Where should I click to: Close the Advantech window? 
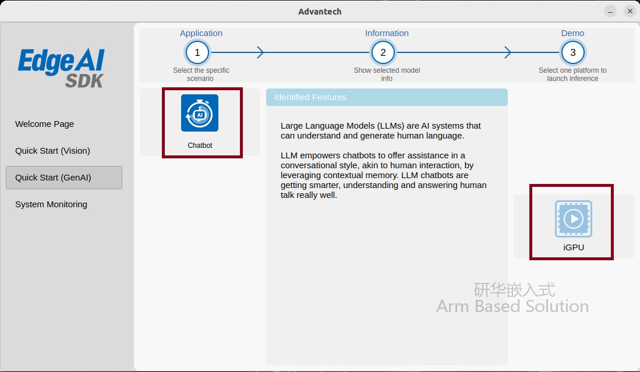click(x=630, y=12)
